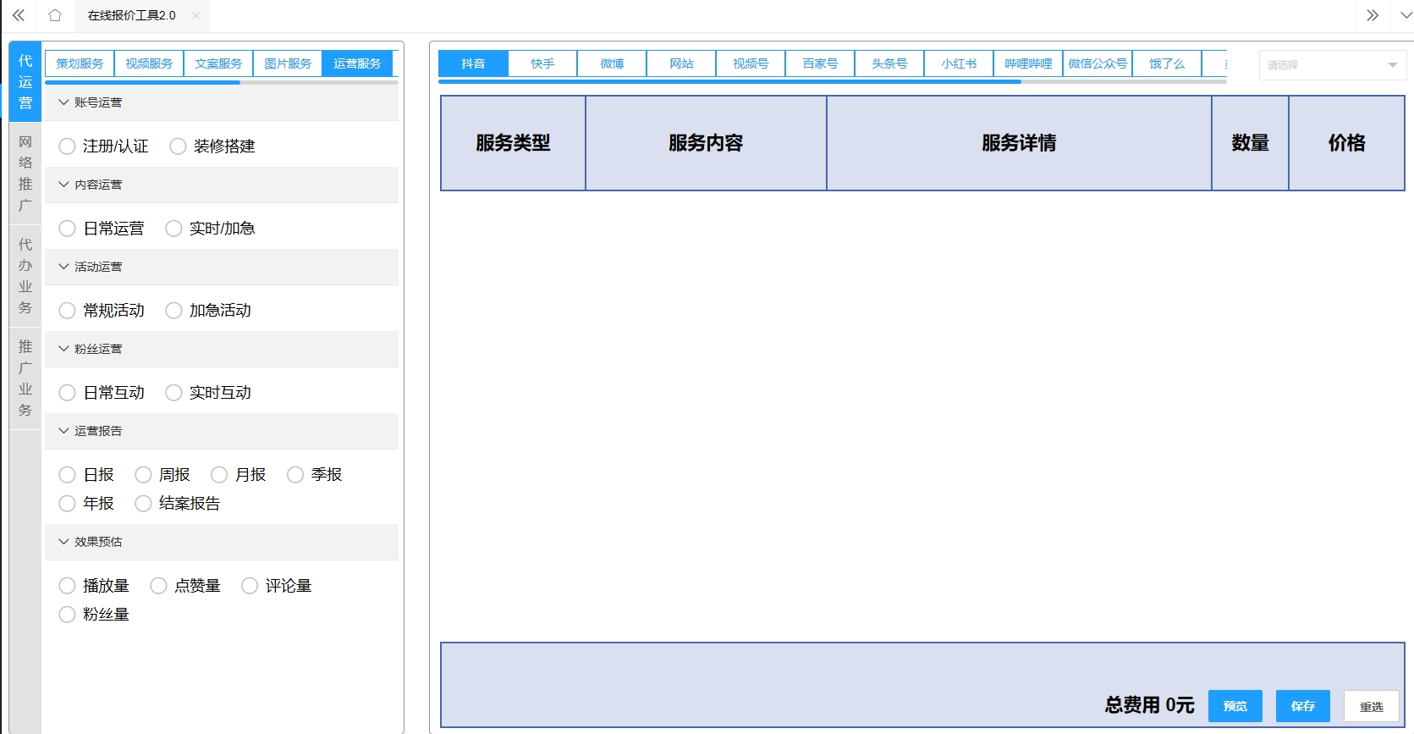Close the 在线报价工具2.0 tab
Viewport: 1414px width, 734px height.
tap(195, 15)
